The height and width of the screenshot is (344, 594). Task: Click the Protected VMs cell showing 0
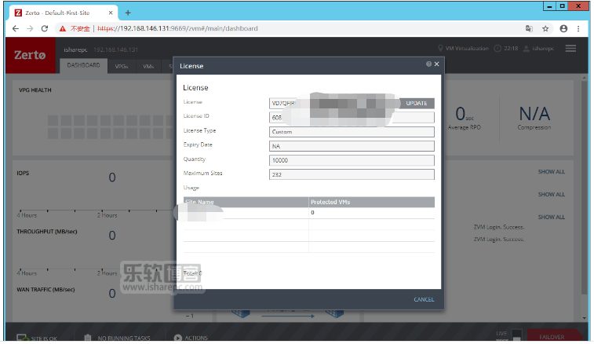click(x=372, y=213)
